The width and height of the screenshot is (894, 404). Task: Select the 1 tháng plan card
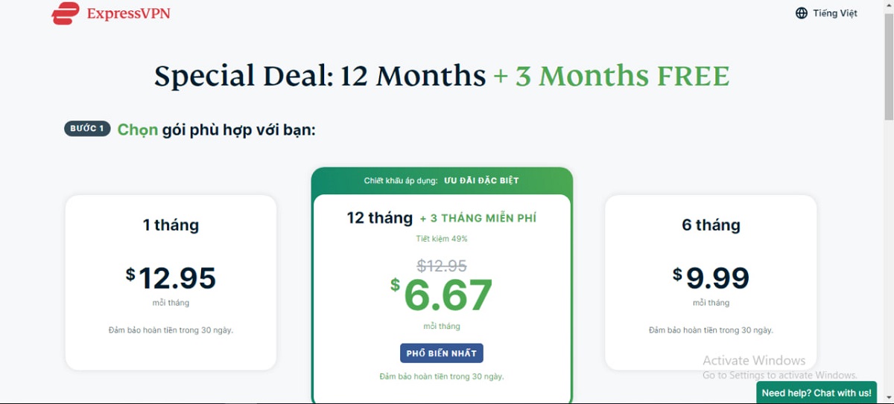(x=171, y=283)
